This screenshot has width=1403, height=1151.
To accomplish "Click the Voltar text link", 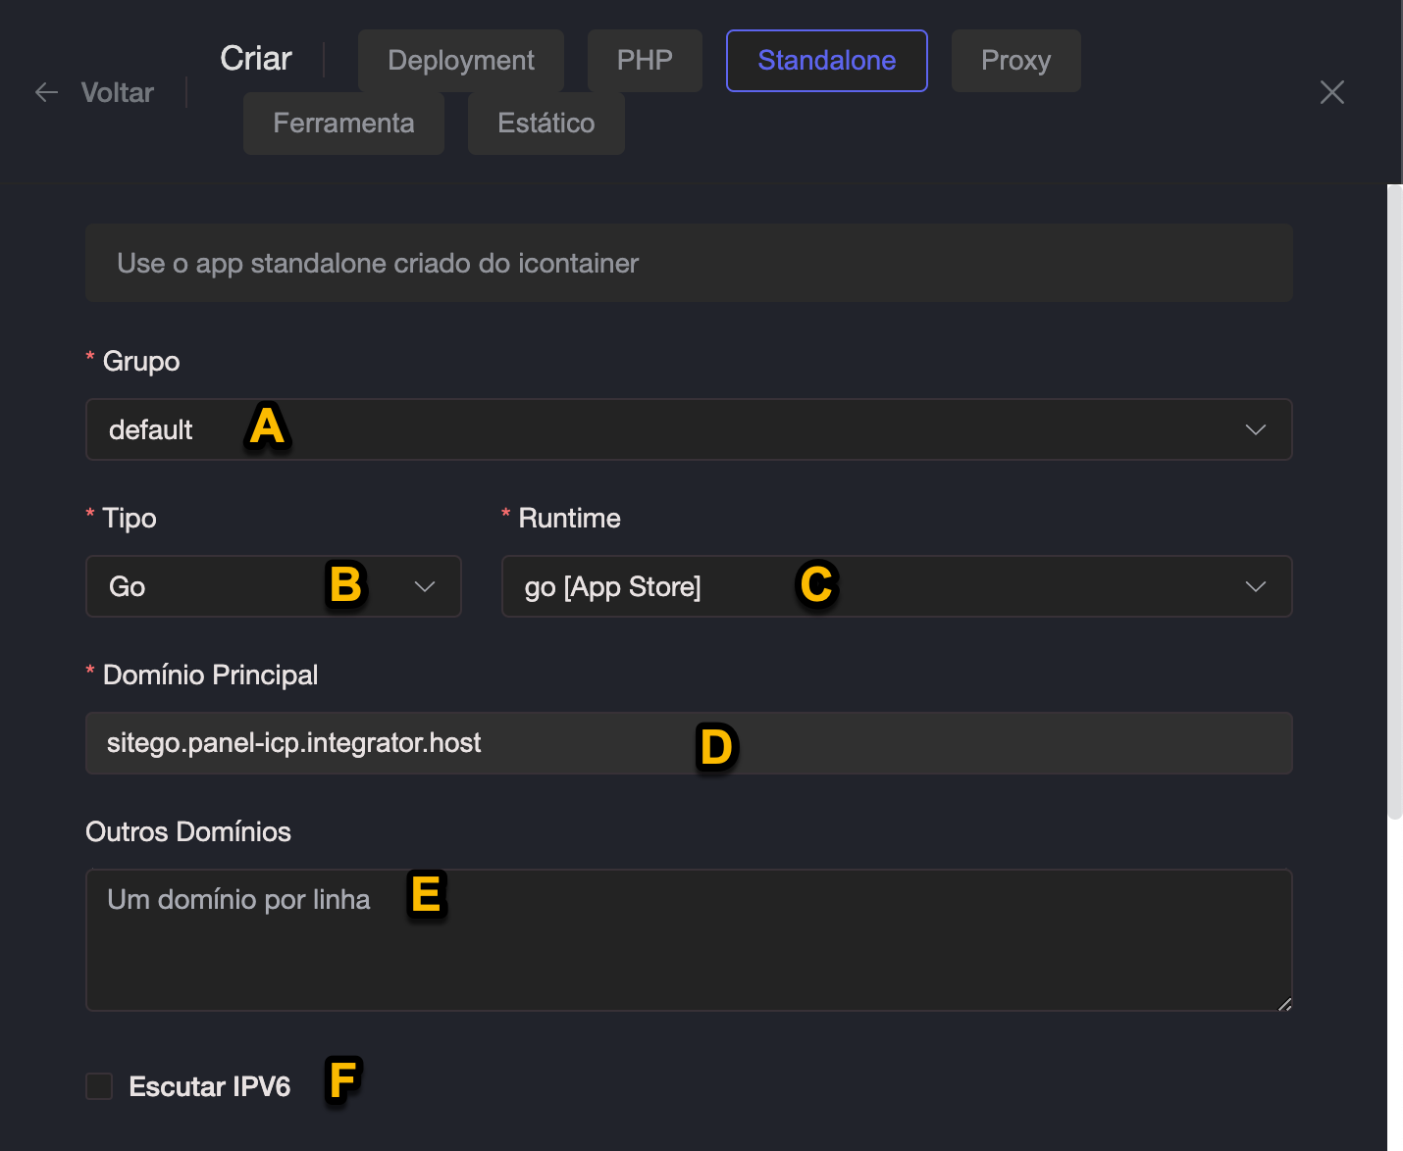I will click(x=117, y=92).
